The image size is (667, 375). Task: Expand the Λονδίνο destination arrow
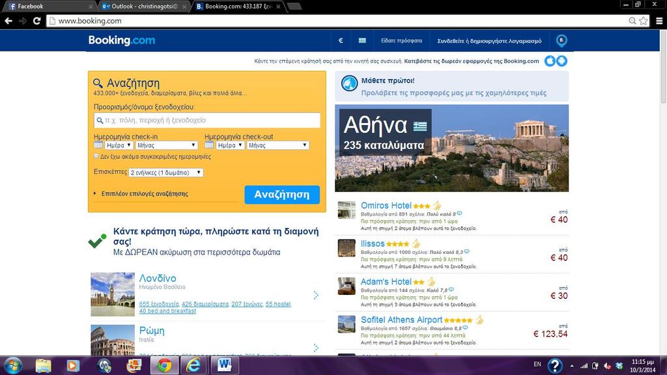316,295
